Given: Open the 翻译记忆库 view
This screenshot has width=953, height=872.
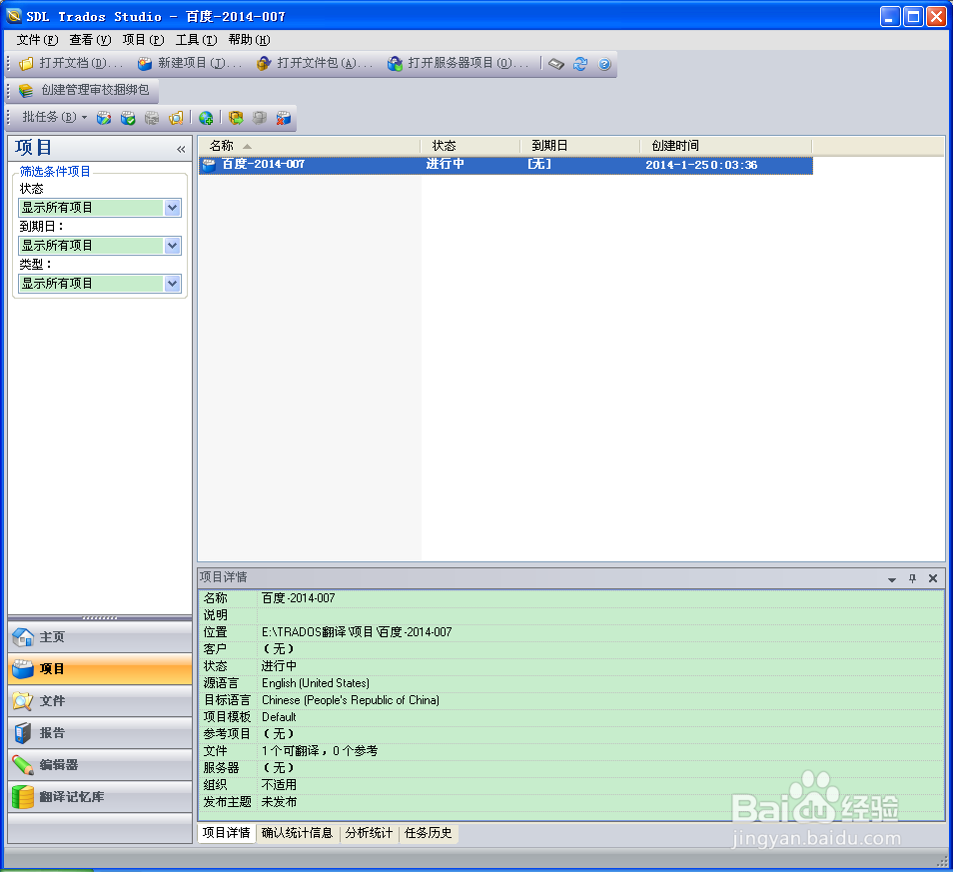Looking at the screenshot, I should coord(100,797).
